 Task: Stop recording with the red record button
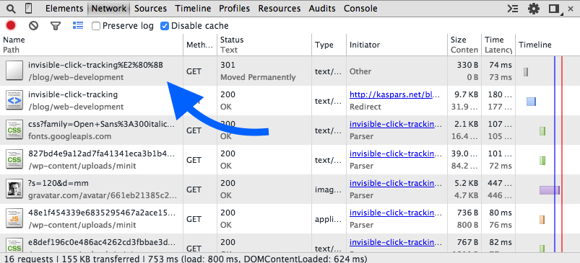click(11, 25)
